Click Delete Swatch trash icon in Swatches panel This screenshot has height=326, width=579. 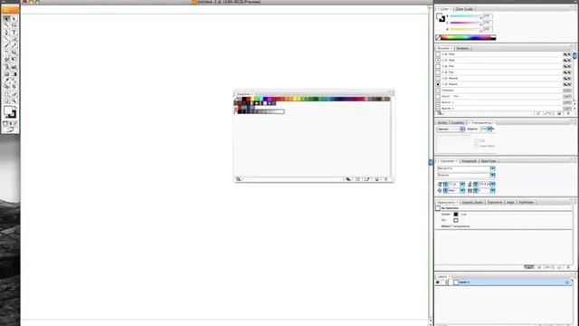click(386, 179)
